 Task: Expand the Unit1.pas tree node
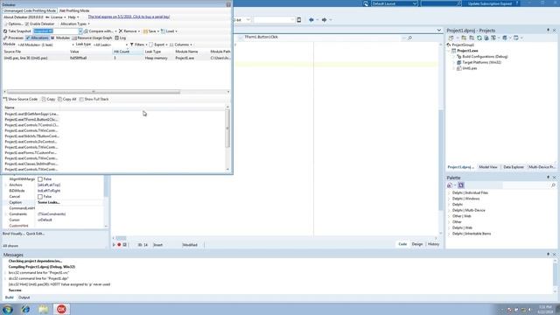click(454, 68)
